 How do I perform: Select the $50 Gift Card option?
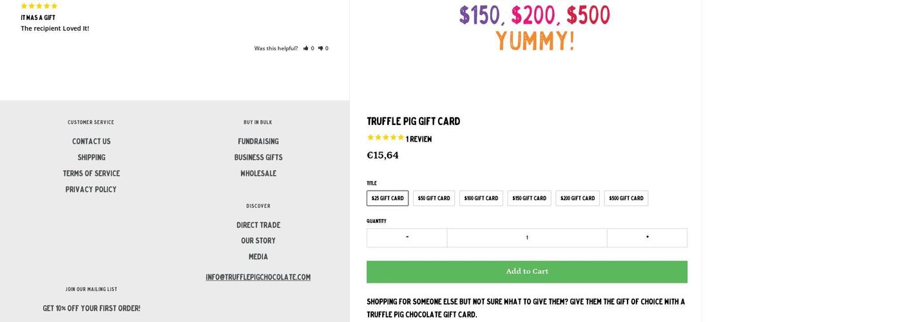[x=434, y=198]
